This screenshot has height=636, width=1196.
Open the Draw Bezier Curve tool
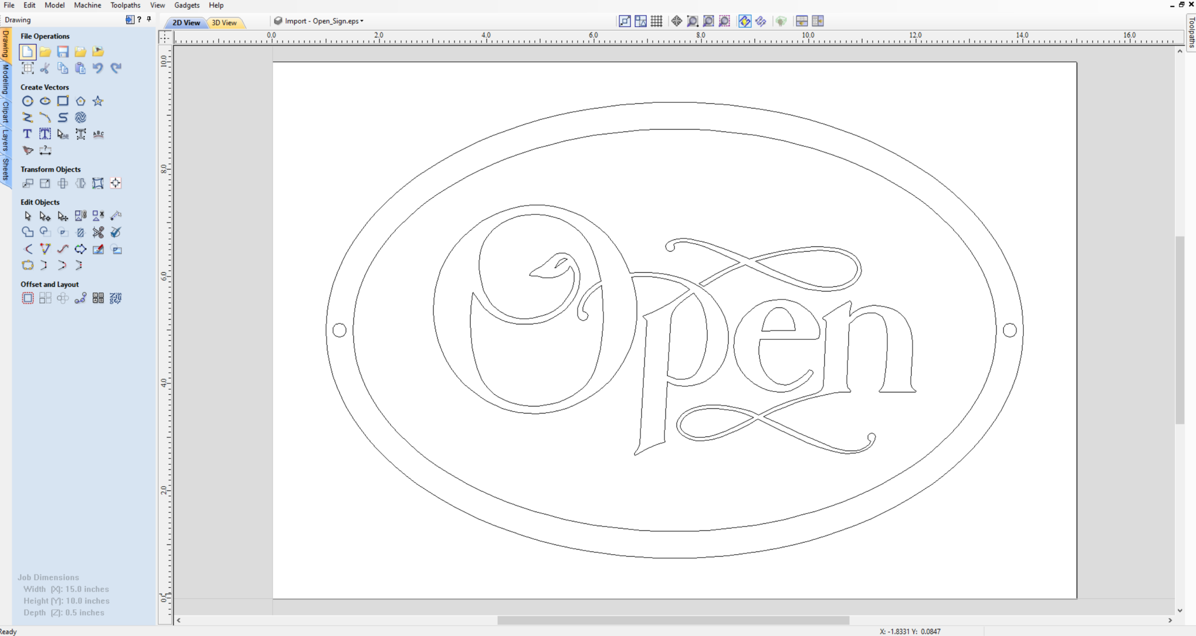[x=45, y=117]
